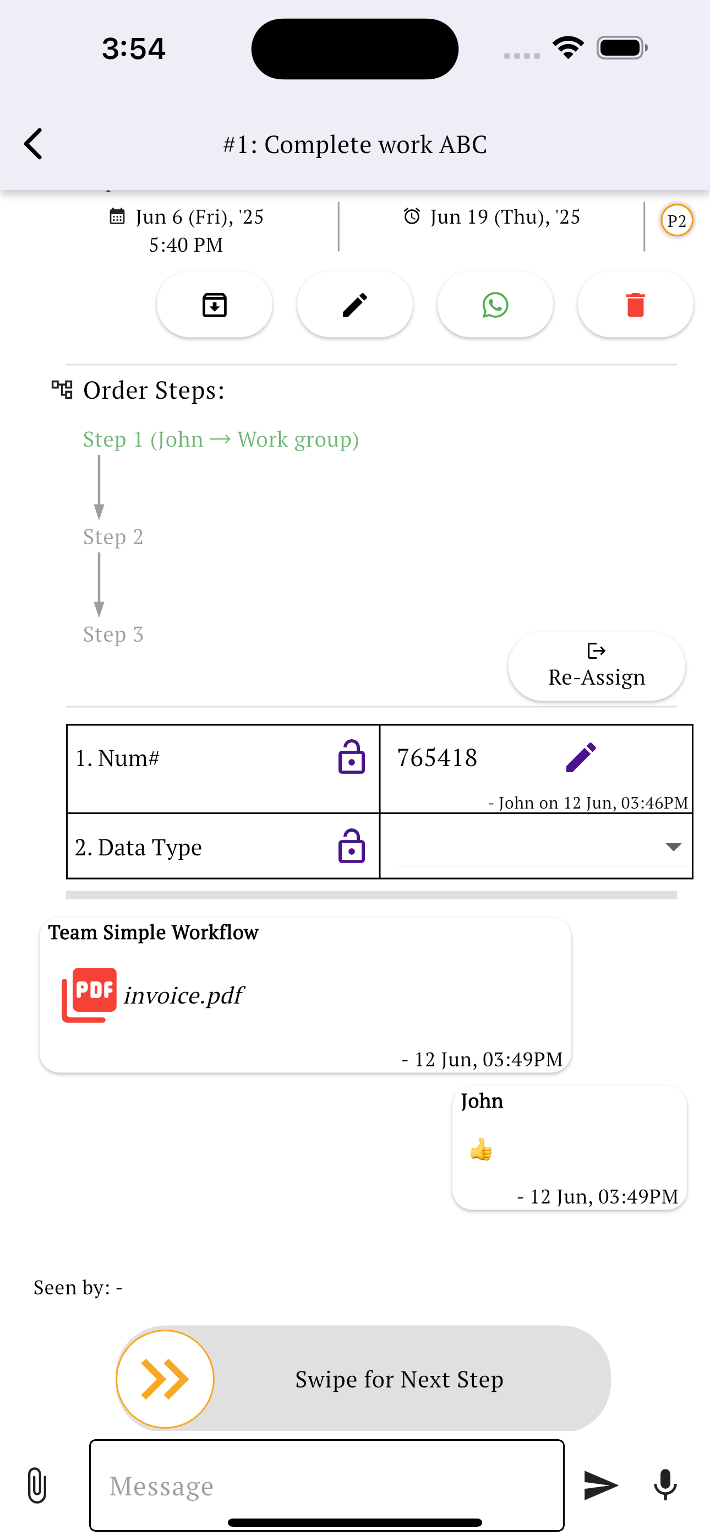Tap the red trash delete button

635,305
